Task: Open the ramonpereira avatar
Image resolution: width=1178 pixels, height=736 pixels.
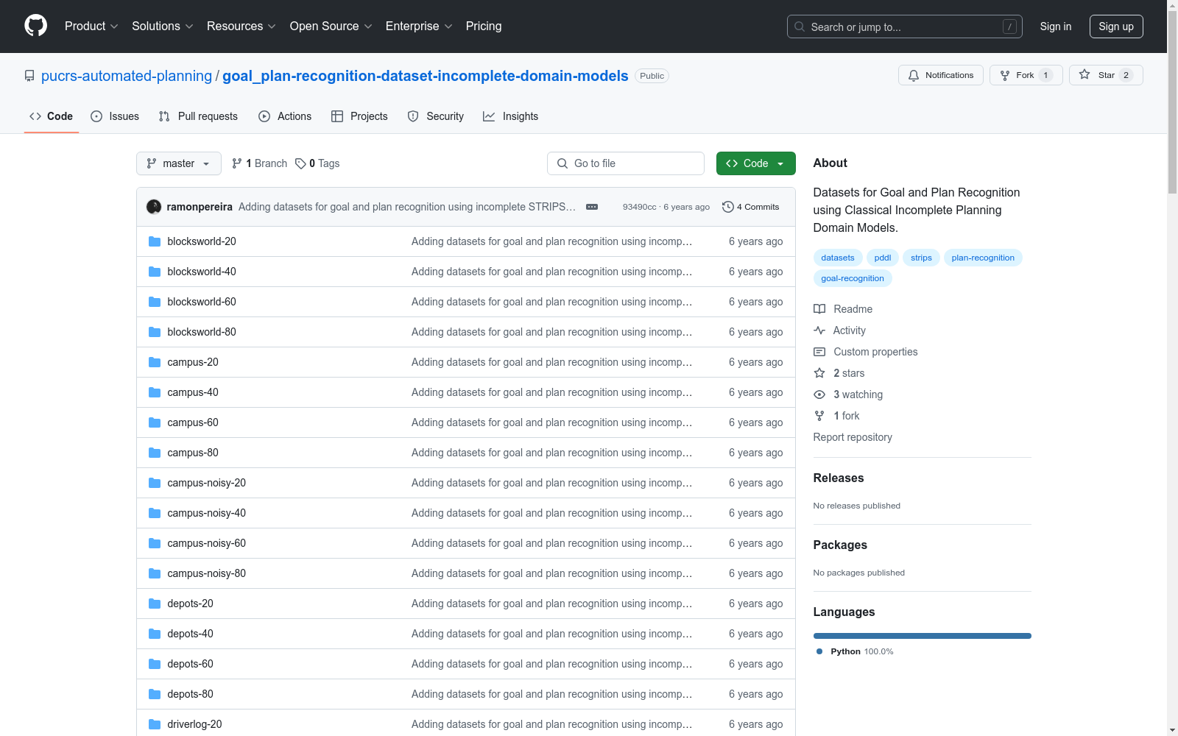Action: (154, 207)
